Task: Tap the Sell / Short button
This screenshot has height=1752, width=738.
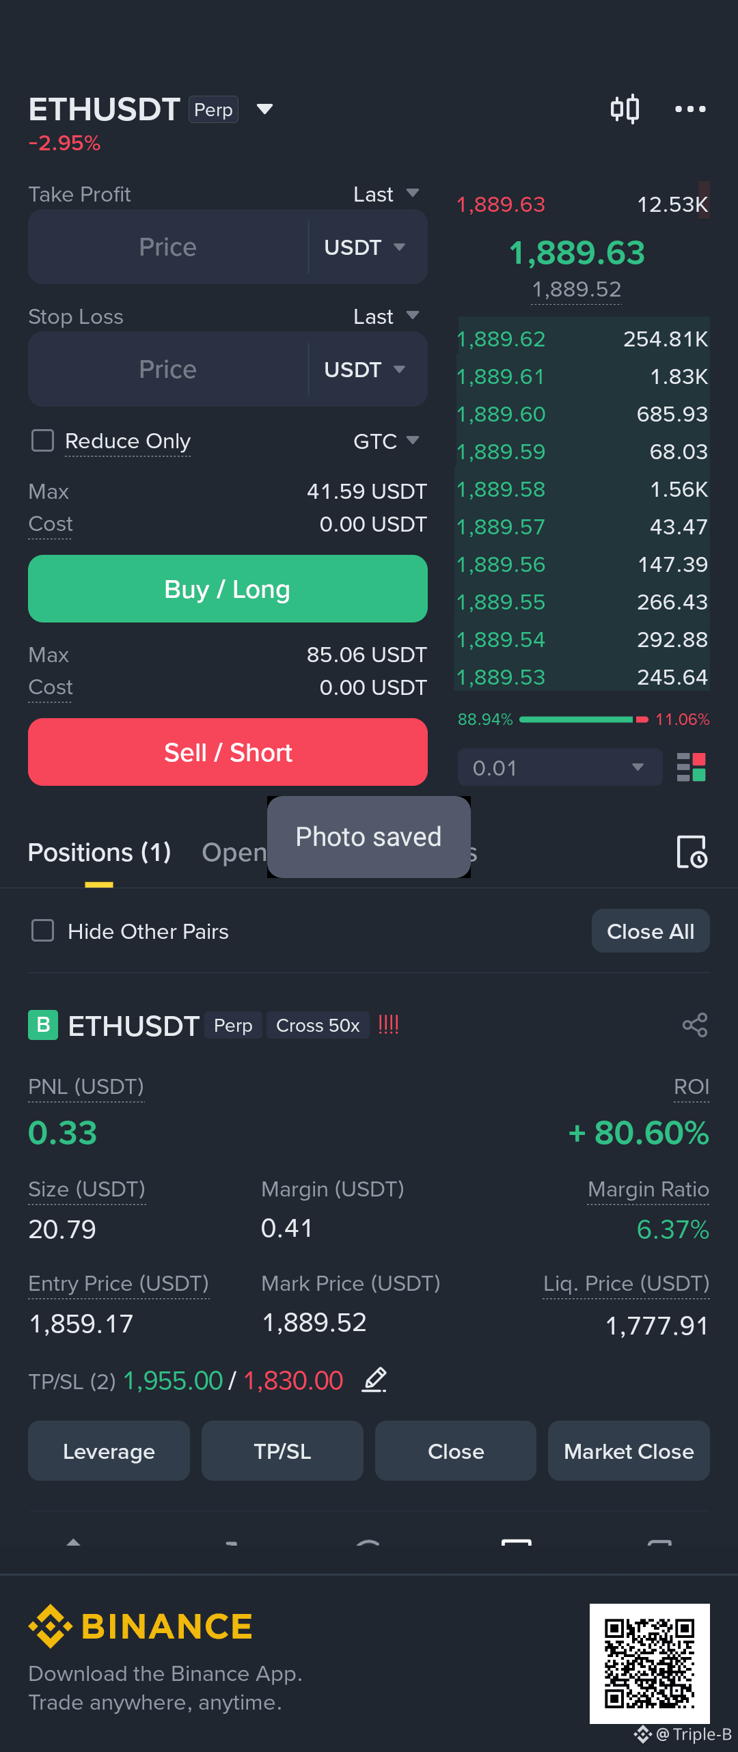Action: 228,752
